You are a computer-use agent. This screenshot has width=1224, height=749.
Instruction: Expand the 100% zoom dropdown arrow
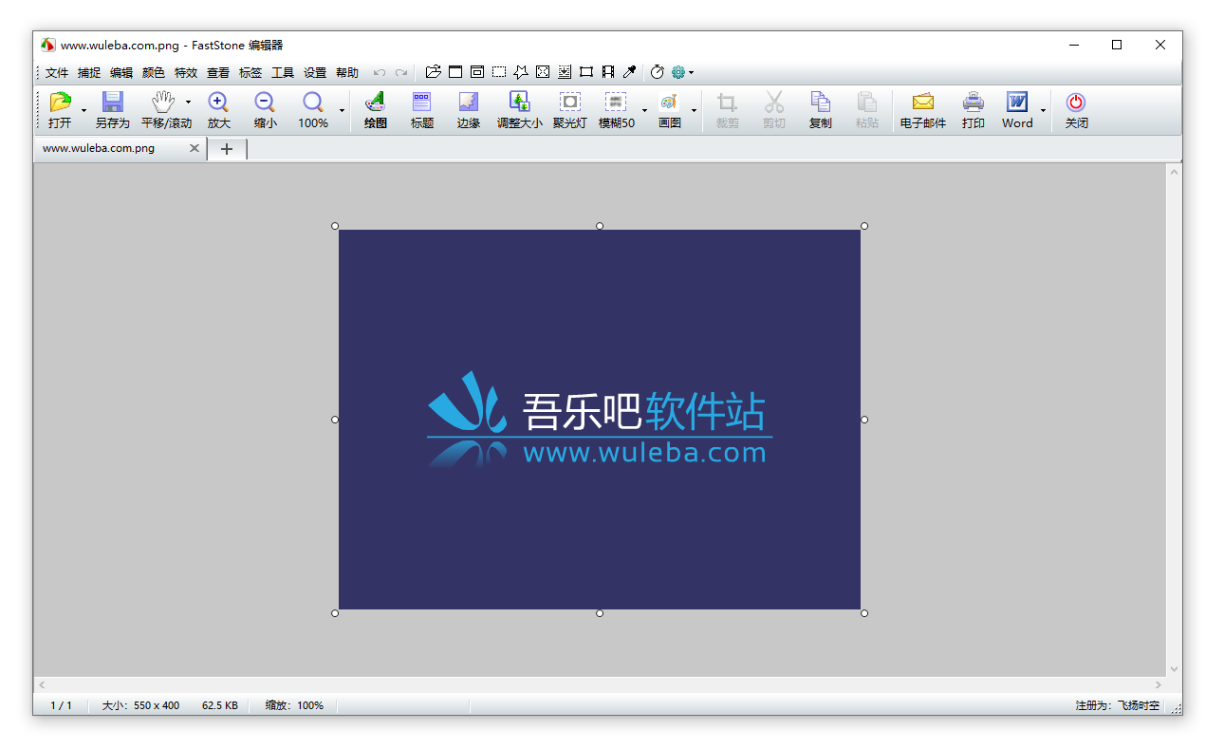[342, 111]
